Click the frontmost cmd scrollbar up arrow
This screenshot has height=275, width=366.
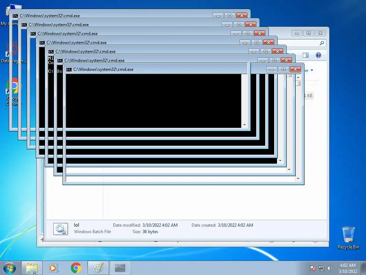[x=298, y=77]
